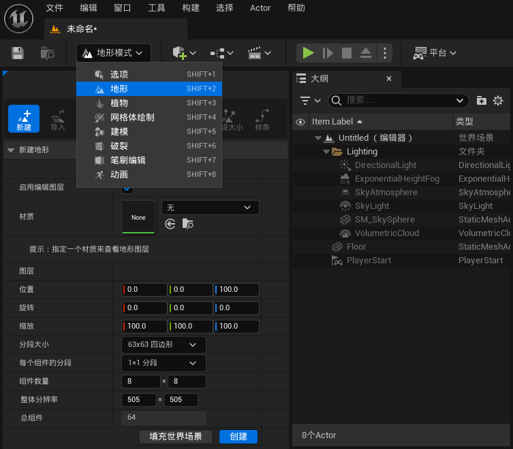Viewport: 513px width, 449px height.
Task: Click rotation Y input field
Action: click(190, 307)
